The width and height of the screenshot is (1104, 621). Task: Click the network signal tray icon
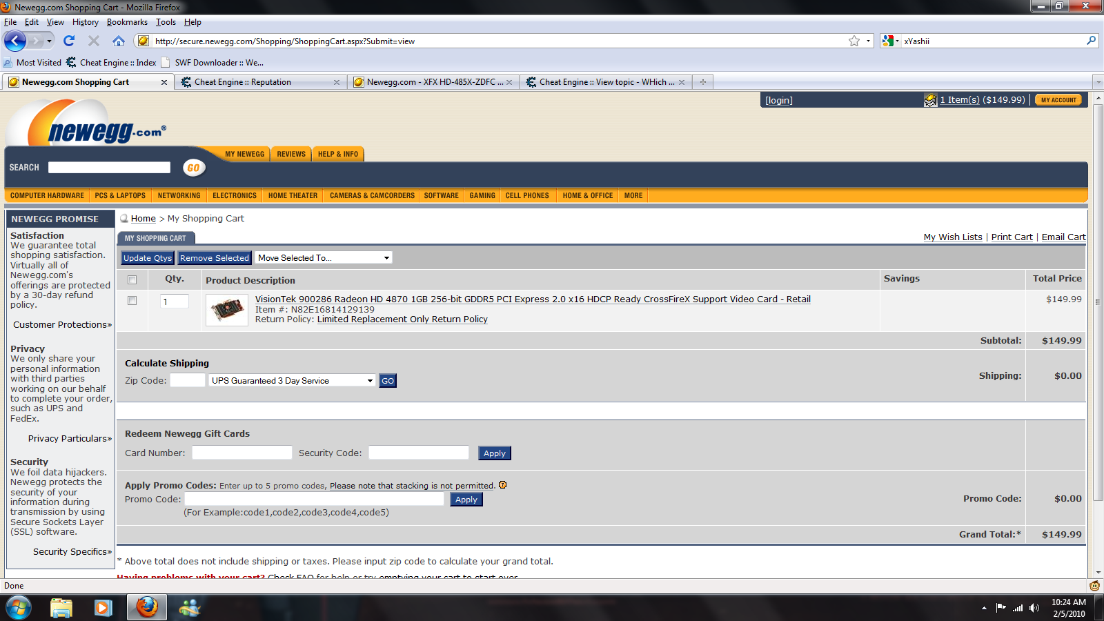[1017, 608]
